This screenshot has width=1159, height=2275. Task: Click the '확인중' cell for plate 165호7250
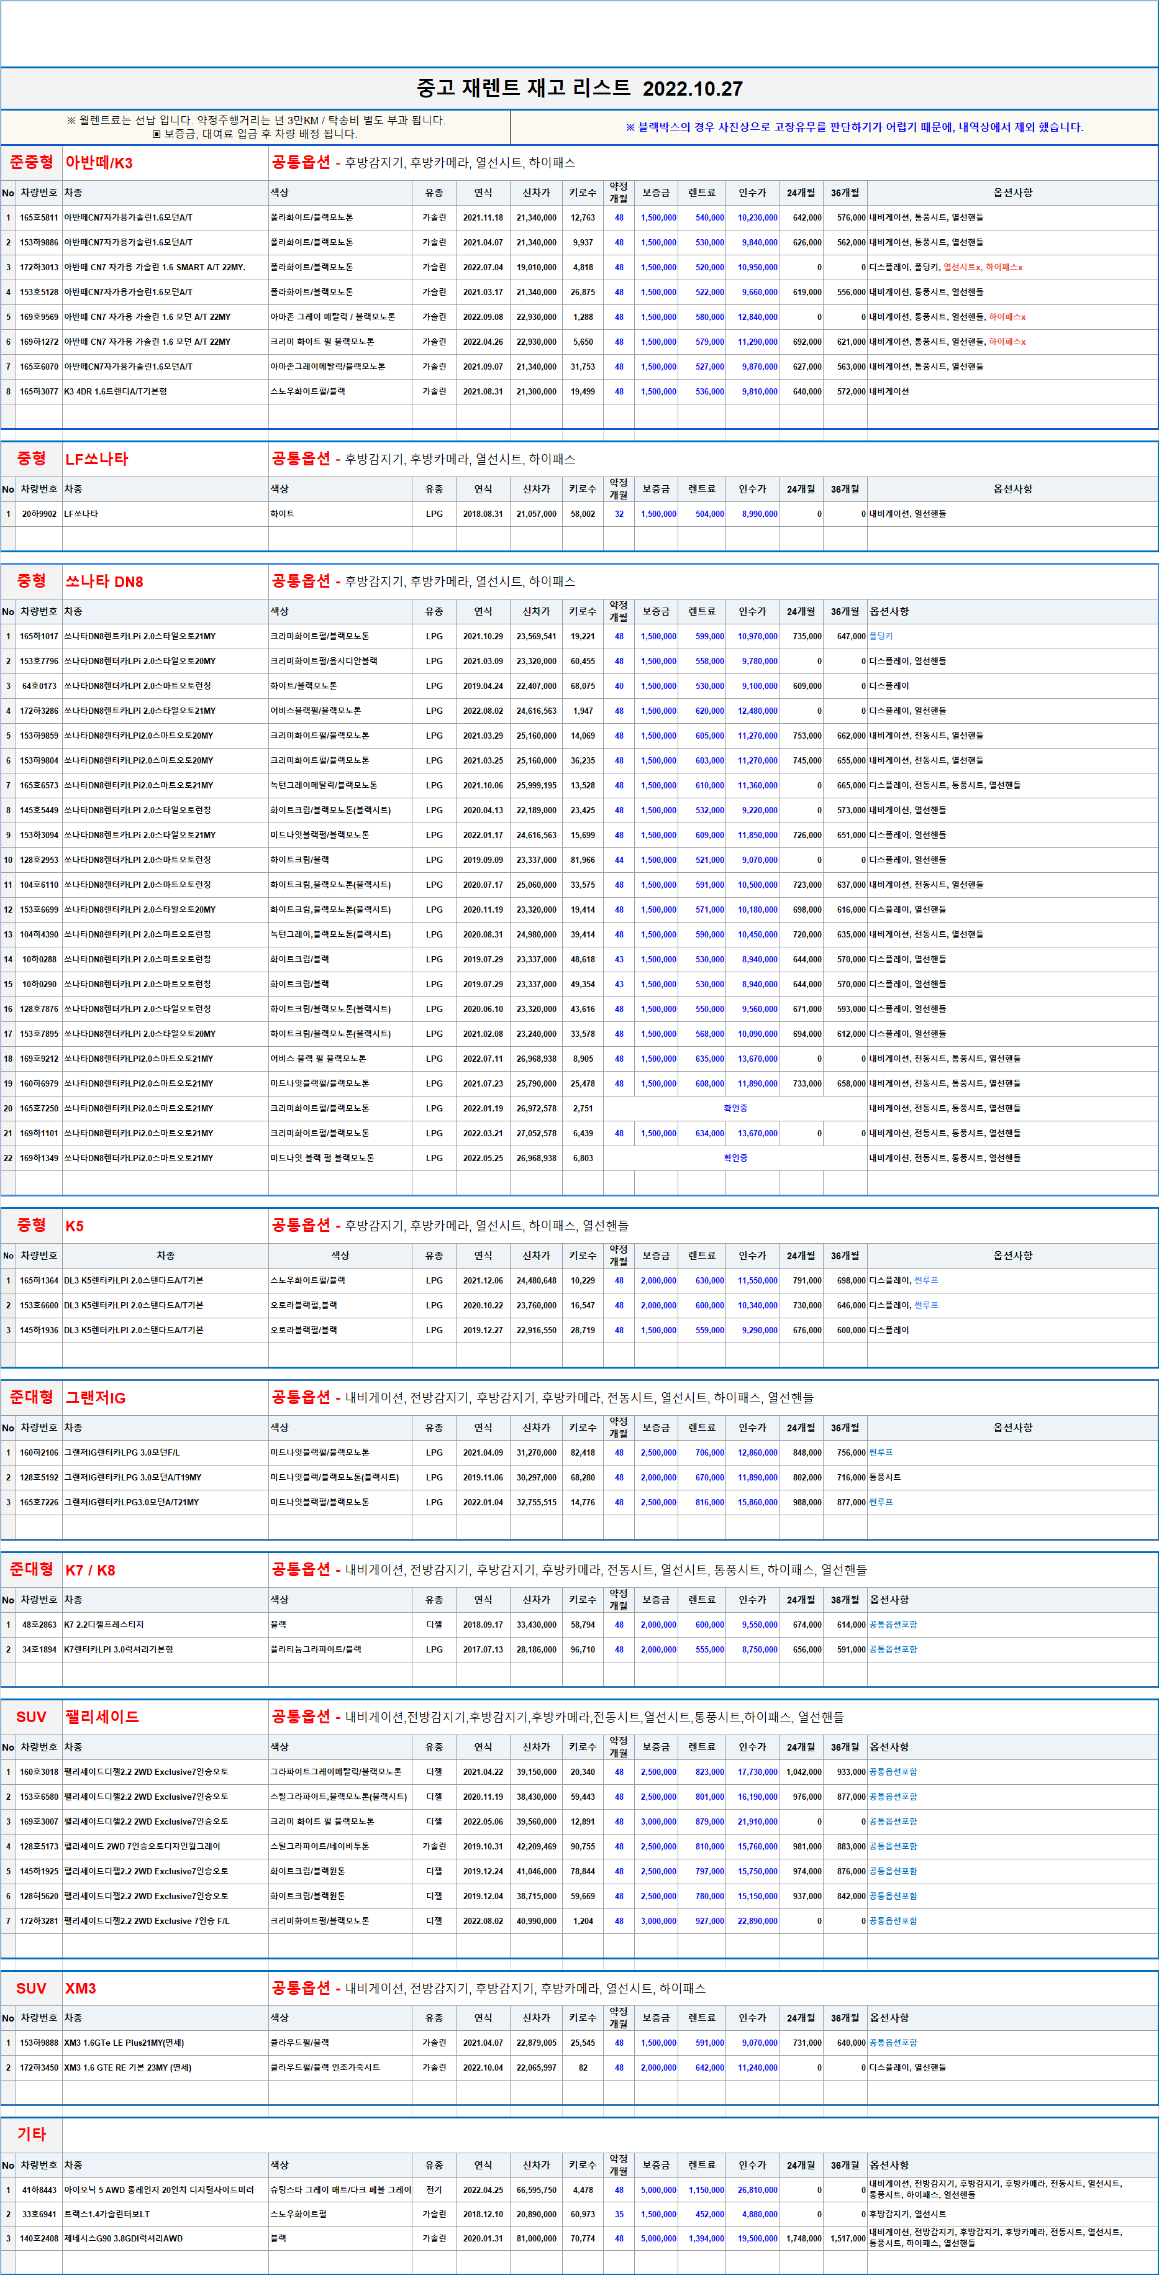point(735,1108)
